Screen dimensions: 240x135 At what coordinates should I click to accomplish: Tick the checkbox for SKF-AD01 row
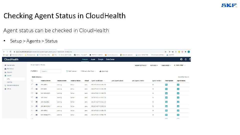[x=32, y=89]
